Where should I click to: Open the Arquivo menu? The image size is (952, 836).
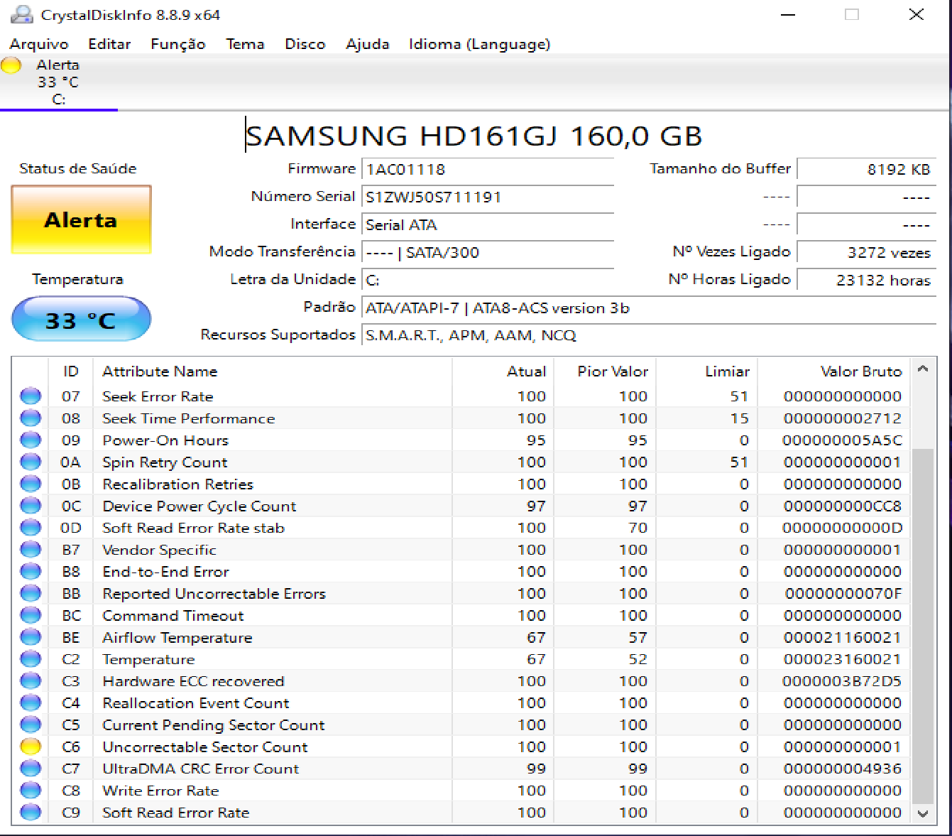pyautogui.click(x=39, y=44)
